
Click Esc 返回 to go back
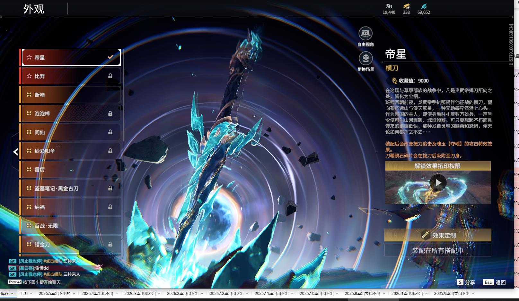495,282
